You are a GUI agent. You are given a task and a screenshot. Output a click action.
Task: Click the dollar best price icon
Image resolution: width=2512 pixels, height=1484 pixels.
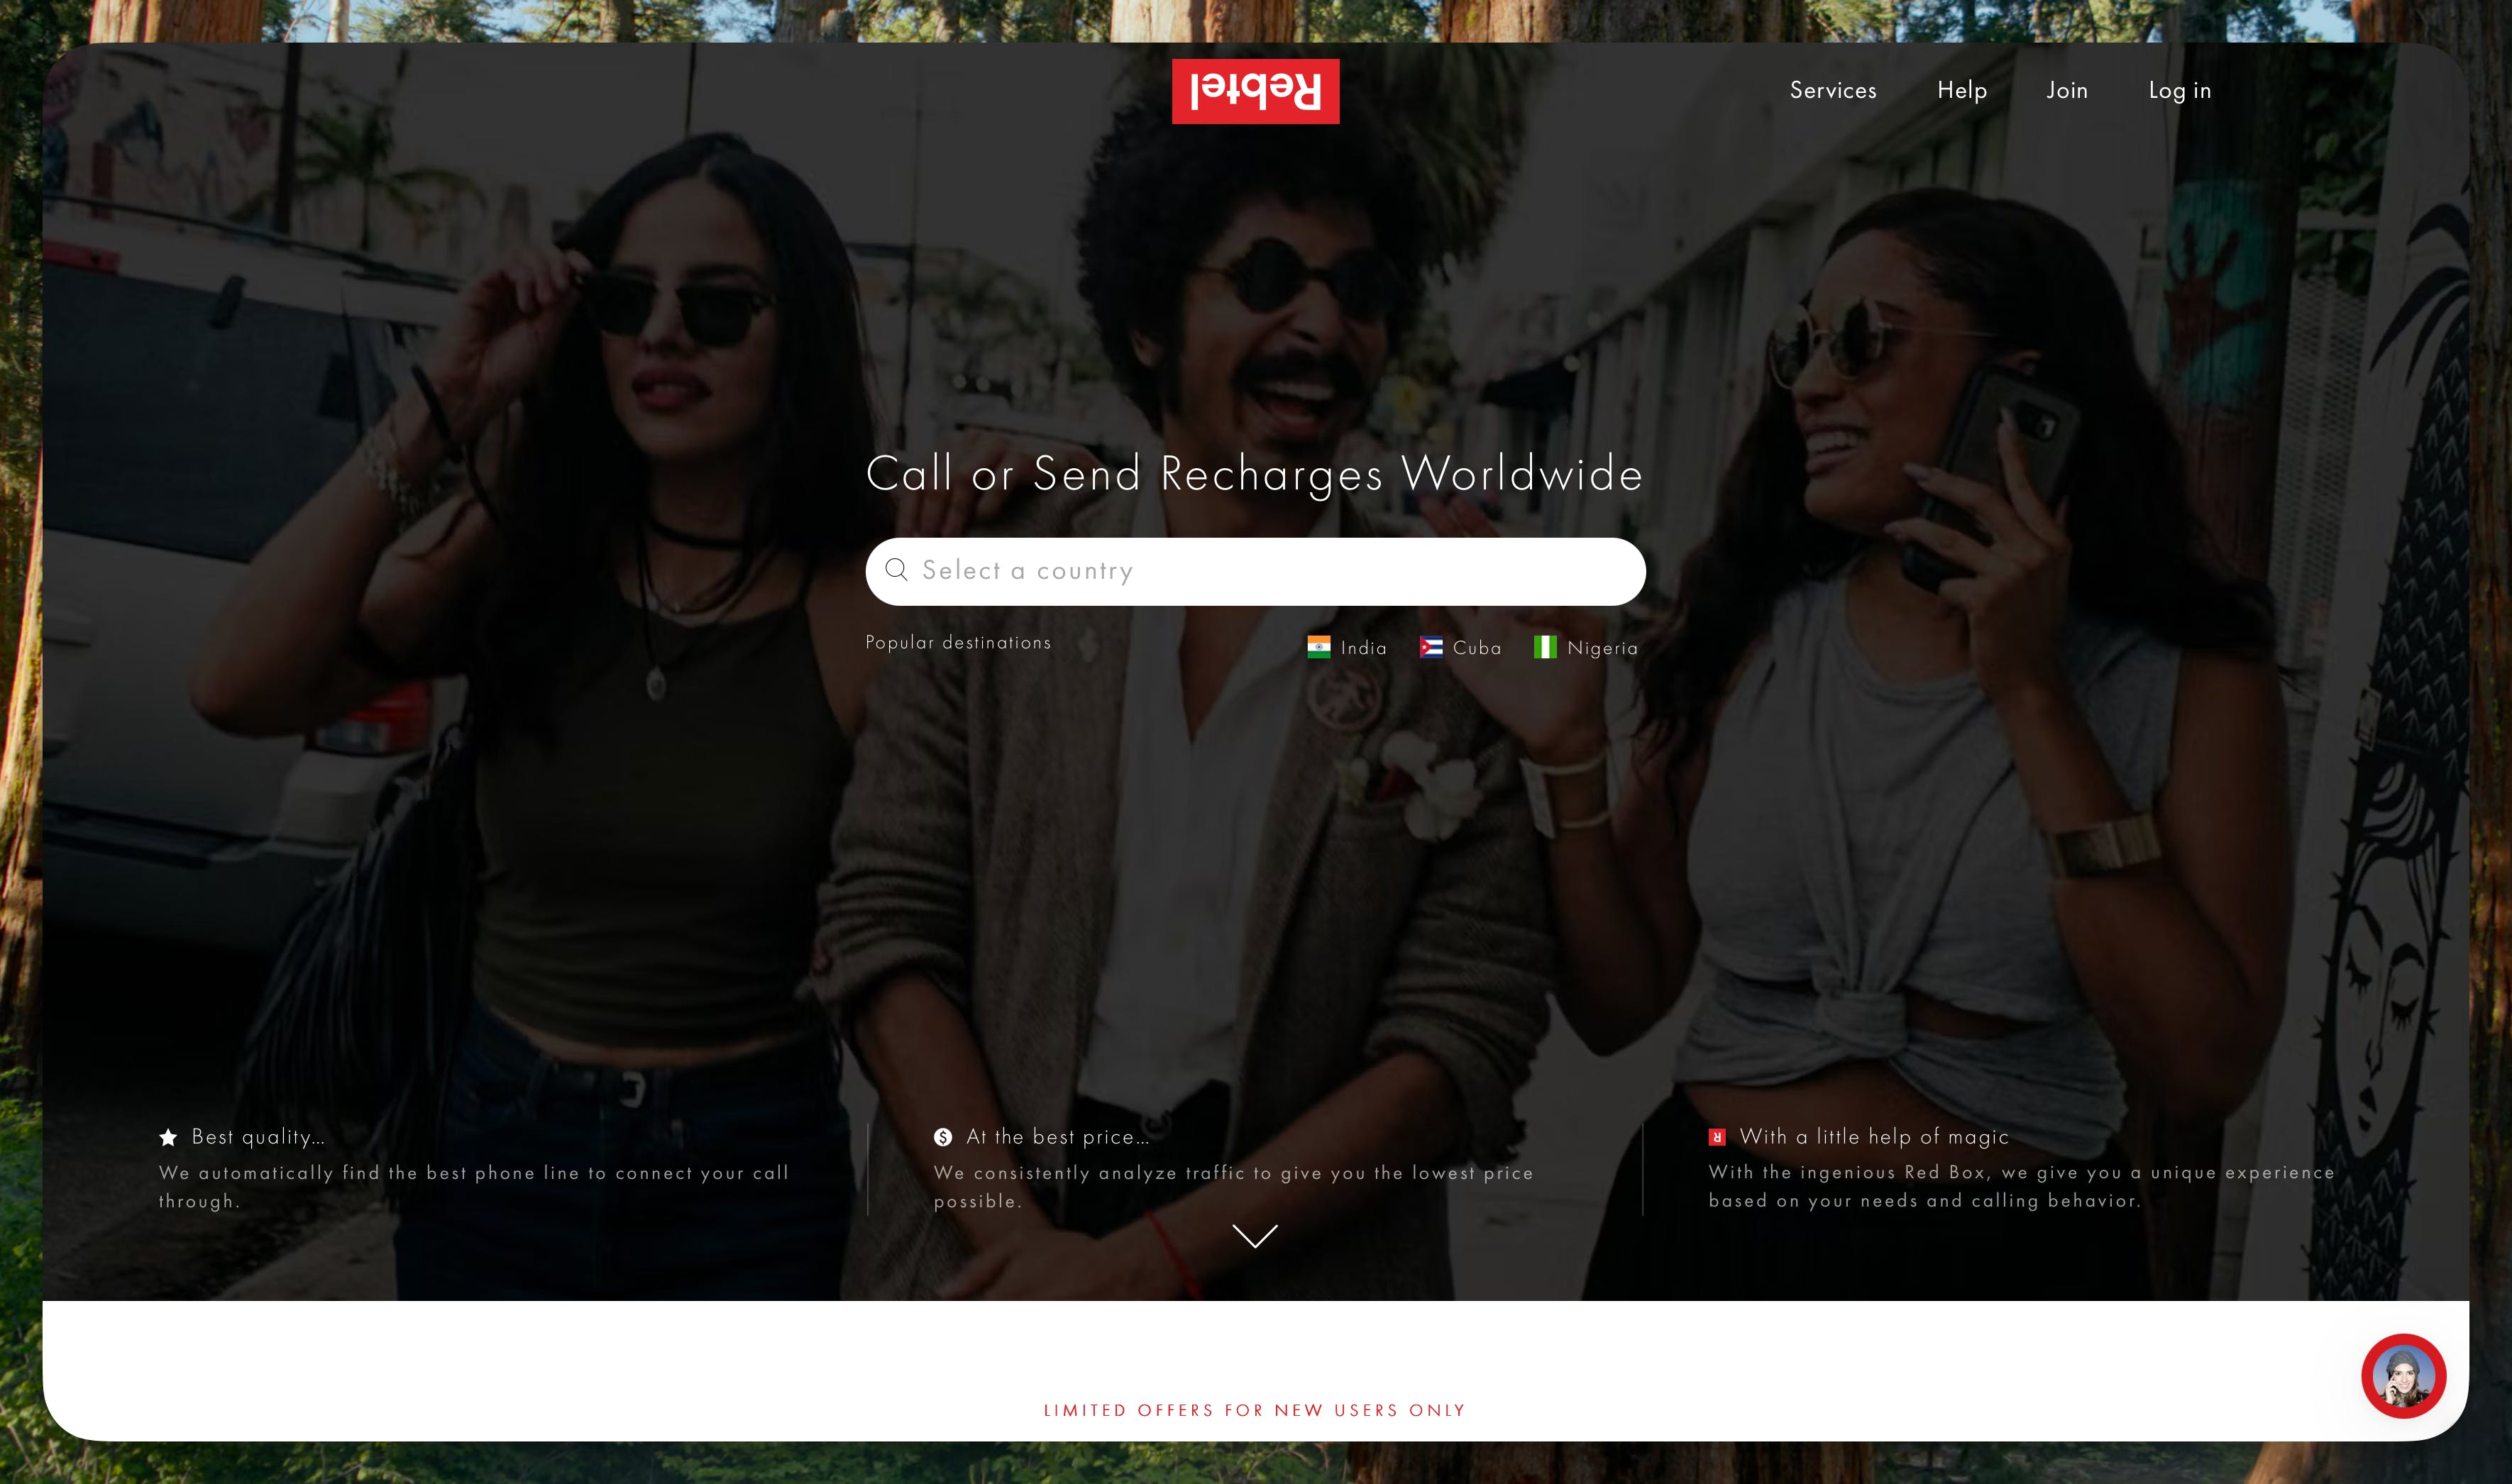point(942,1137)
